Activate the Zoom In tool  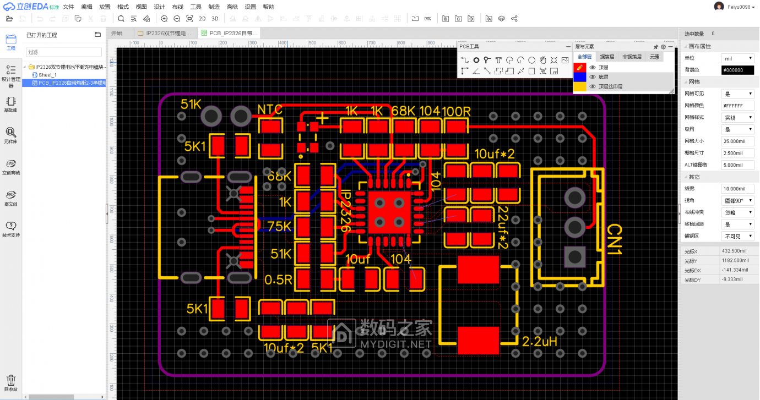(164, 18)
